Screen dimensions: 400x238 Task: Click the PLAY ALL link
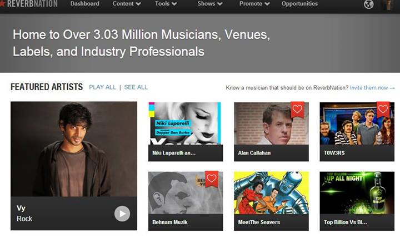tap(102, 87)
